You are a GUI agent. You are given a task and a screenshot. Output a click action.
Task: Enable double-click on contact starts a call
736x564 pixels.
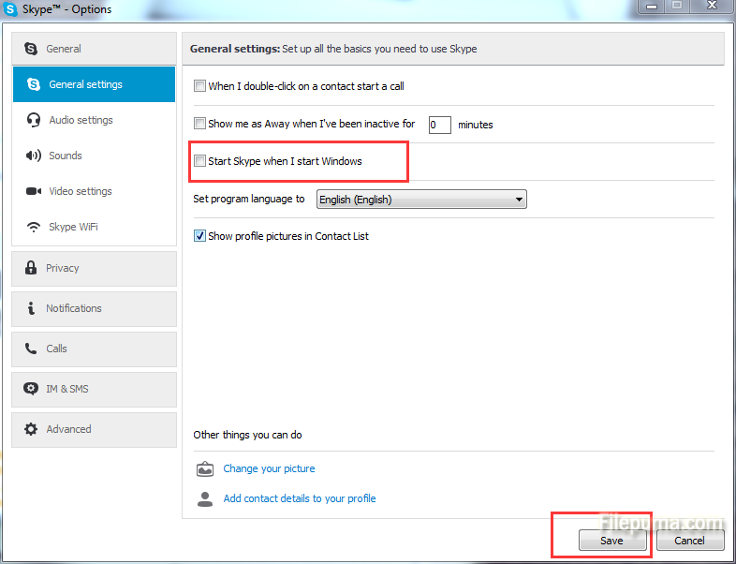(199, 86)
